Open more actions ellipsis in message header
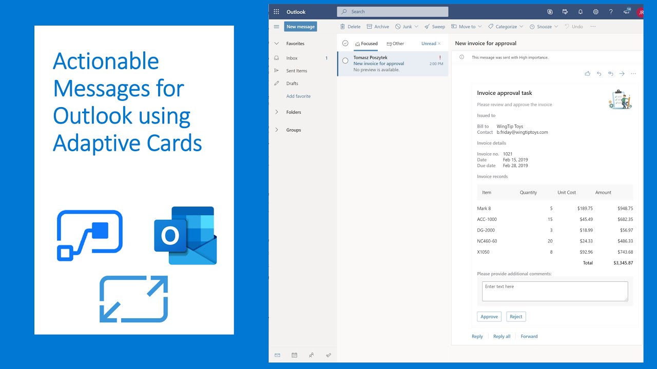 coord(633,74)
